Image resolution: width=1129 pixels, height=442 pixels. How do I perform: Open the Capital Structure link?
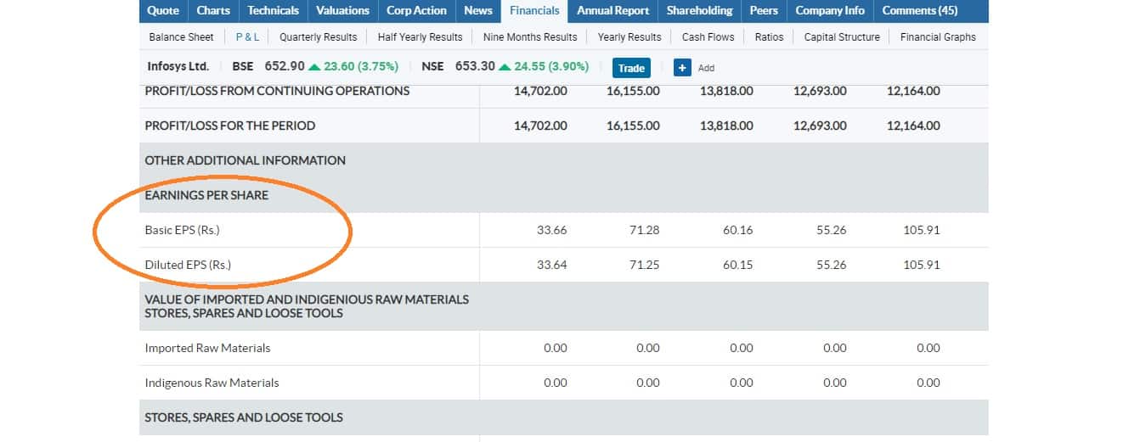point(842,37)
